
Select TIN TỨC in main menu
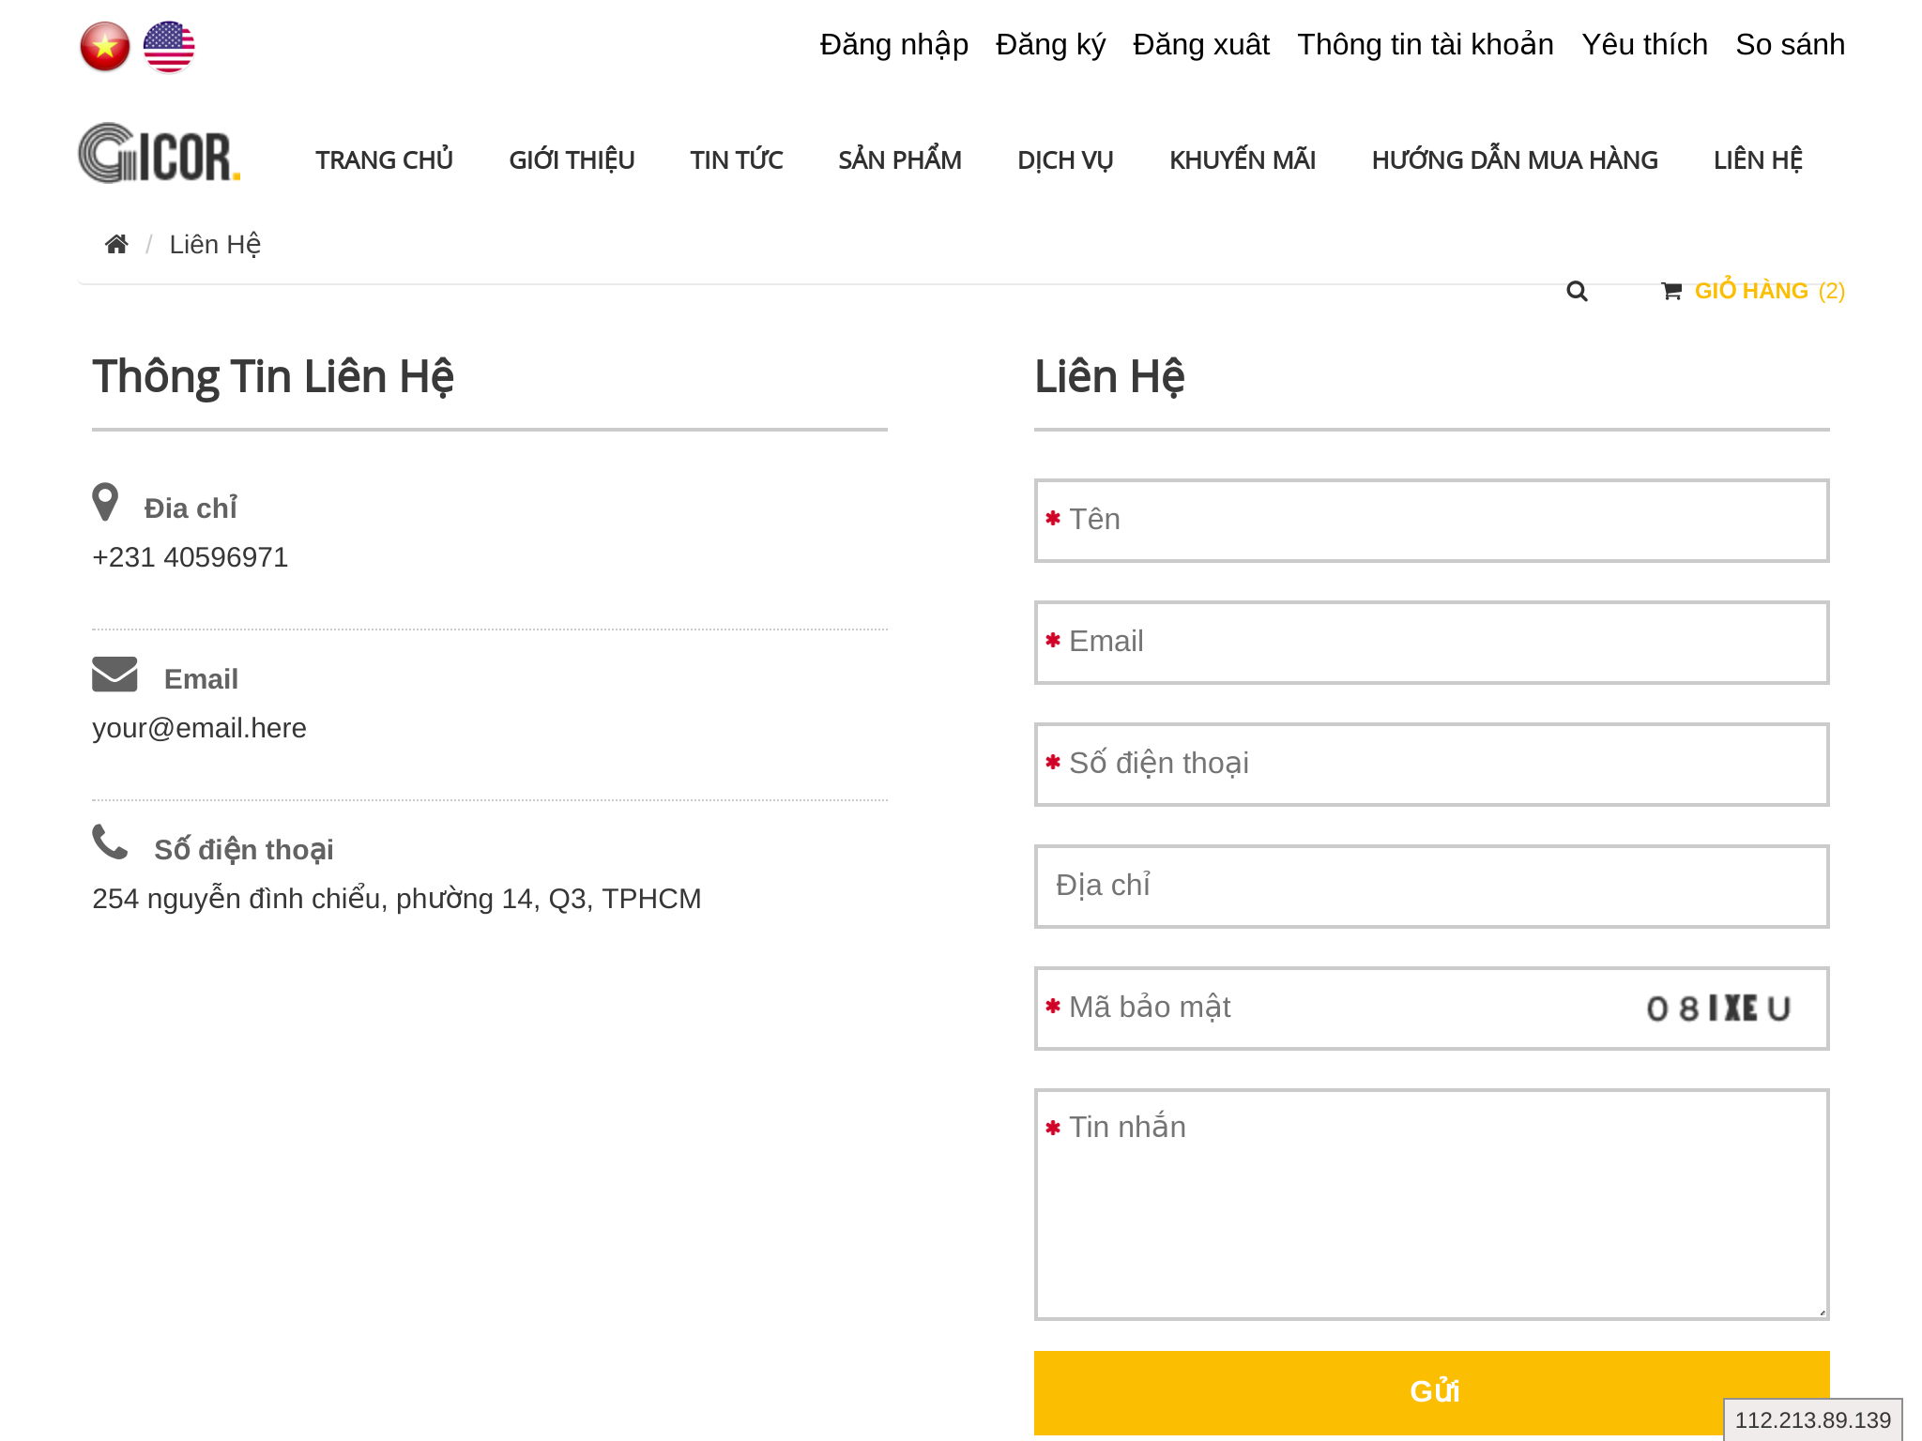pos(736,159)
